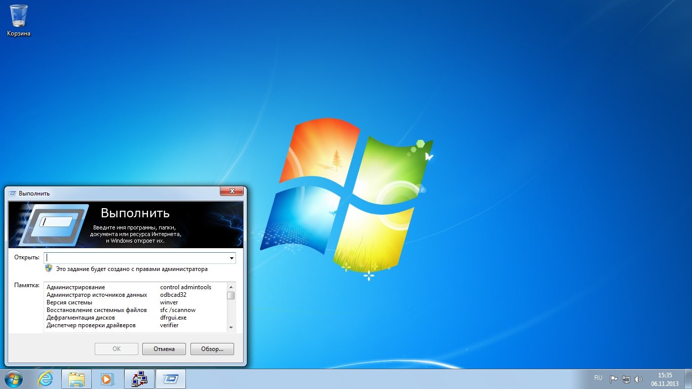
Task: Select the Администратор источников данных row
Action: [135, 295]
